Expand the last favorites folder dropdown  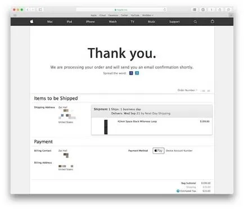(148, 15)
